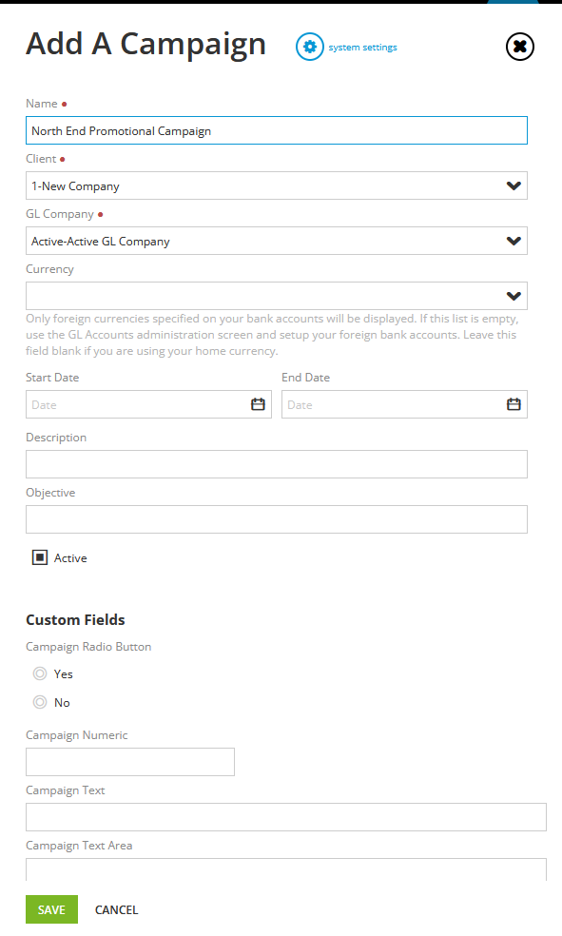
Task: Toggle the Active checkbox
Action: click(x=40, y=557)
